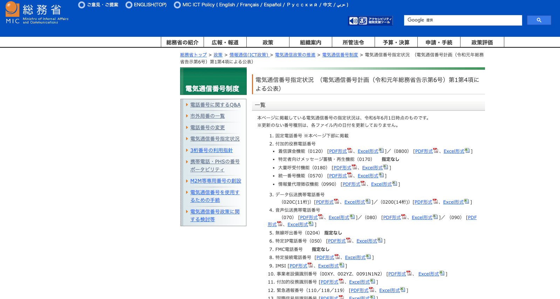Viewport: 560px width, 299px height.
Task: Click Excel icon for 大量呼受付機能 (0180)
Action: click(x=385, y=167)
